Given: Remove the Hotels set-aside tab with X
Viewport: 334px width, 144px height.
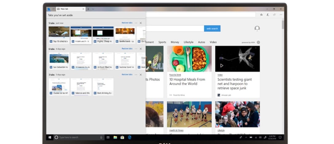Looking at the screenshot, I should click(88, 41).
